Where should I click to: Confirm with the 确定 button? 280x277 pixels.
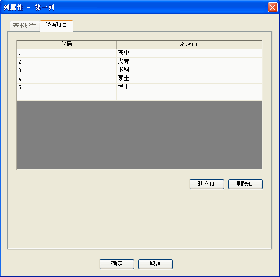tap(117, 264)
